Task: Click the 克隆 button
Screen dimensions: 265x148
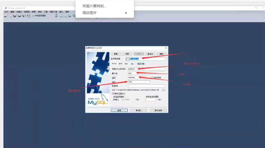Action: (x=127, y=54)
